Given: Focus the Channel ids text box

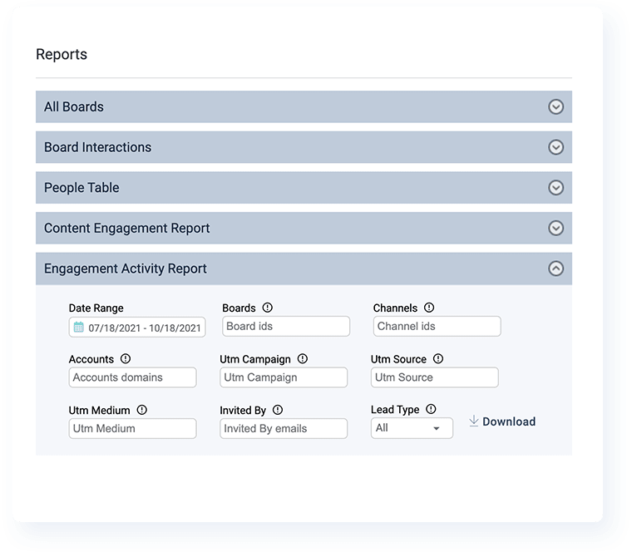Looking at the screenshot, I should tap(437, 326).
